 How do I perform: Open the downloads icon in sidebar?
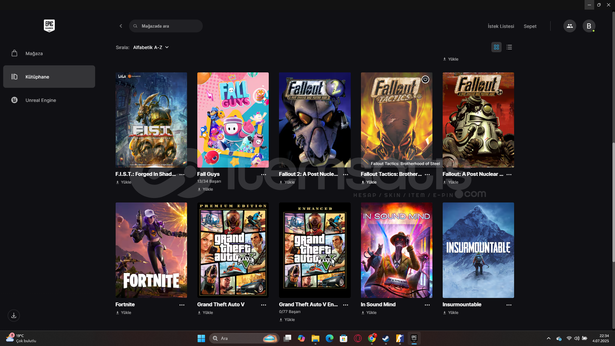14,316
